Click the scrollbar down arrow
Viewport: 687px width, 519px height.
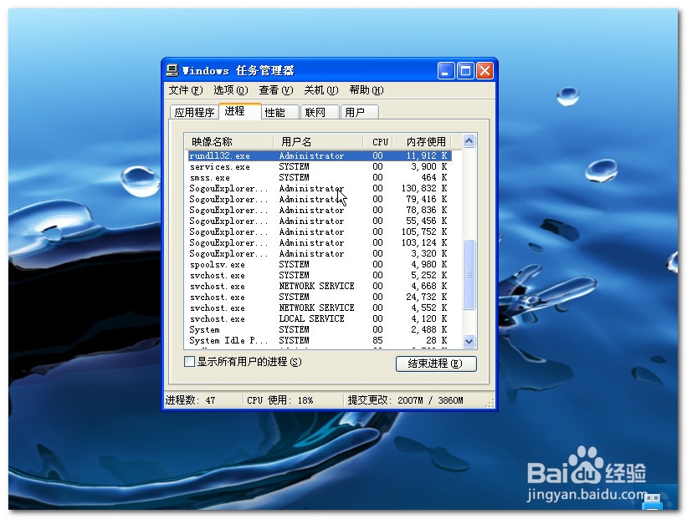click(x=469, y=343)
